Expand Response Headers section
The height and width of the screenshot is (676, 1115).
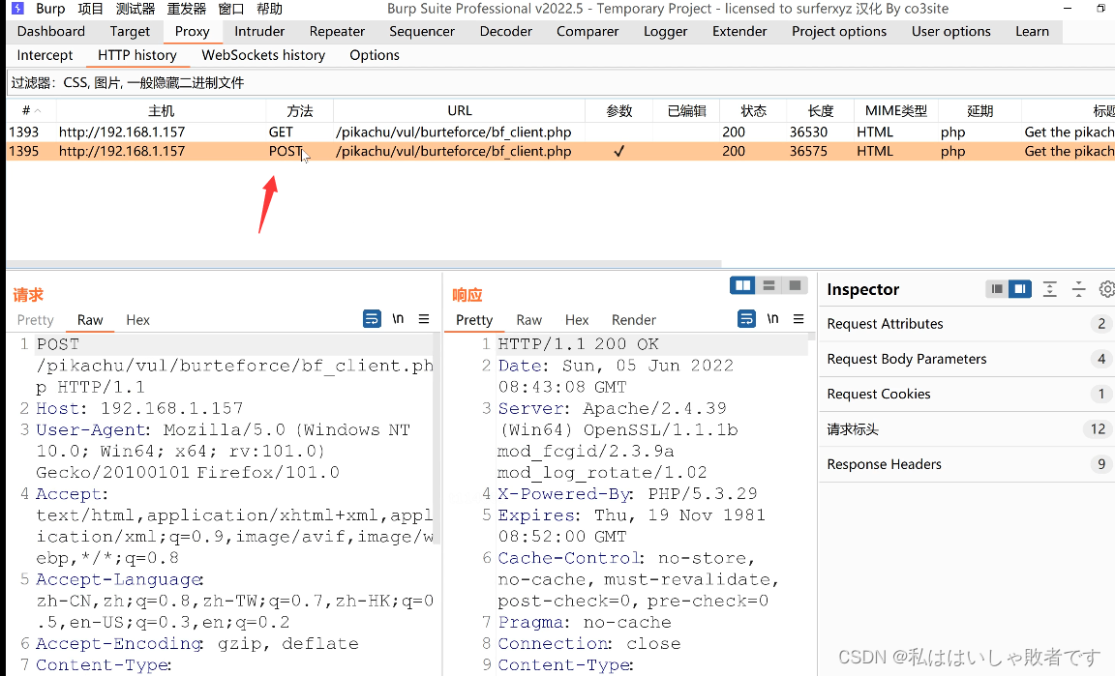coord(966,464)
